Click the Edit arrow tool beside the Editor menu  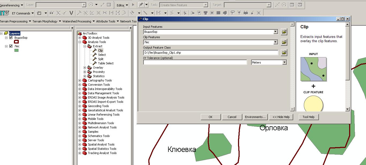click(x=133, y=5)
